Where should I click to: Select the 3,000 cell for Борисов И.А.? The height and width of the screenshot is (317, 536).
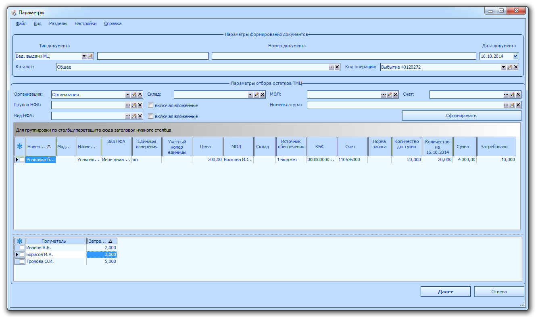102,255
